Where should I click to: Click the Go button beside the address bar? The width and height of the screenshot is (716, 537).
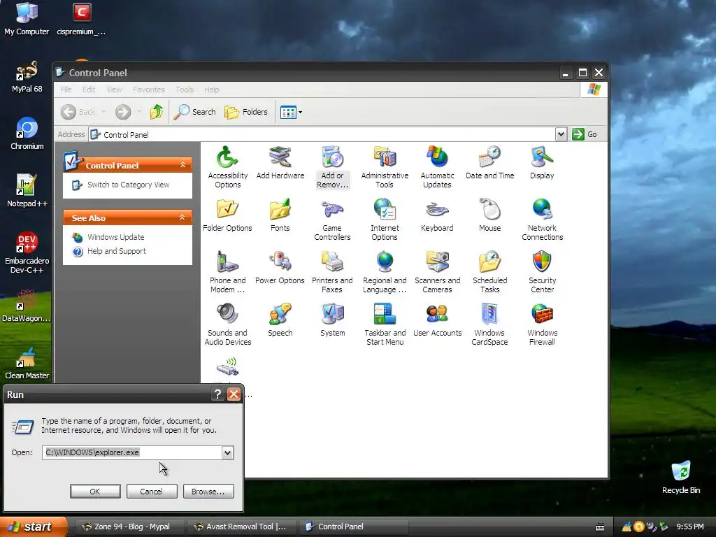pos(585,134)
